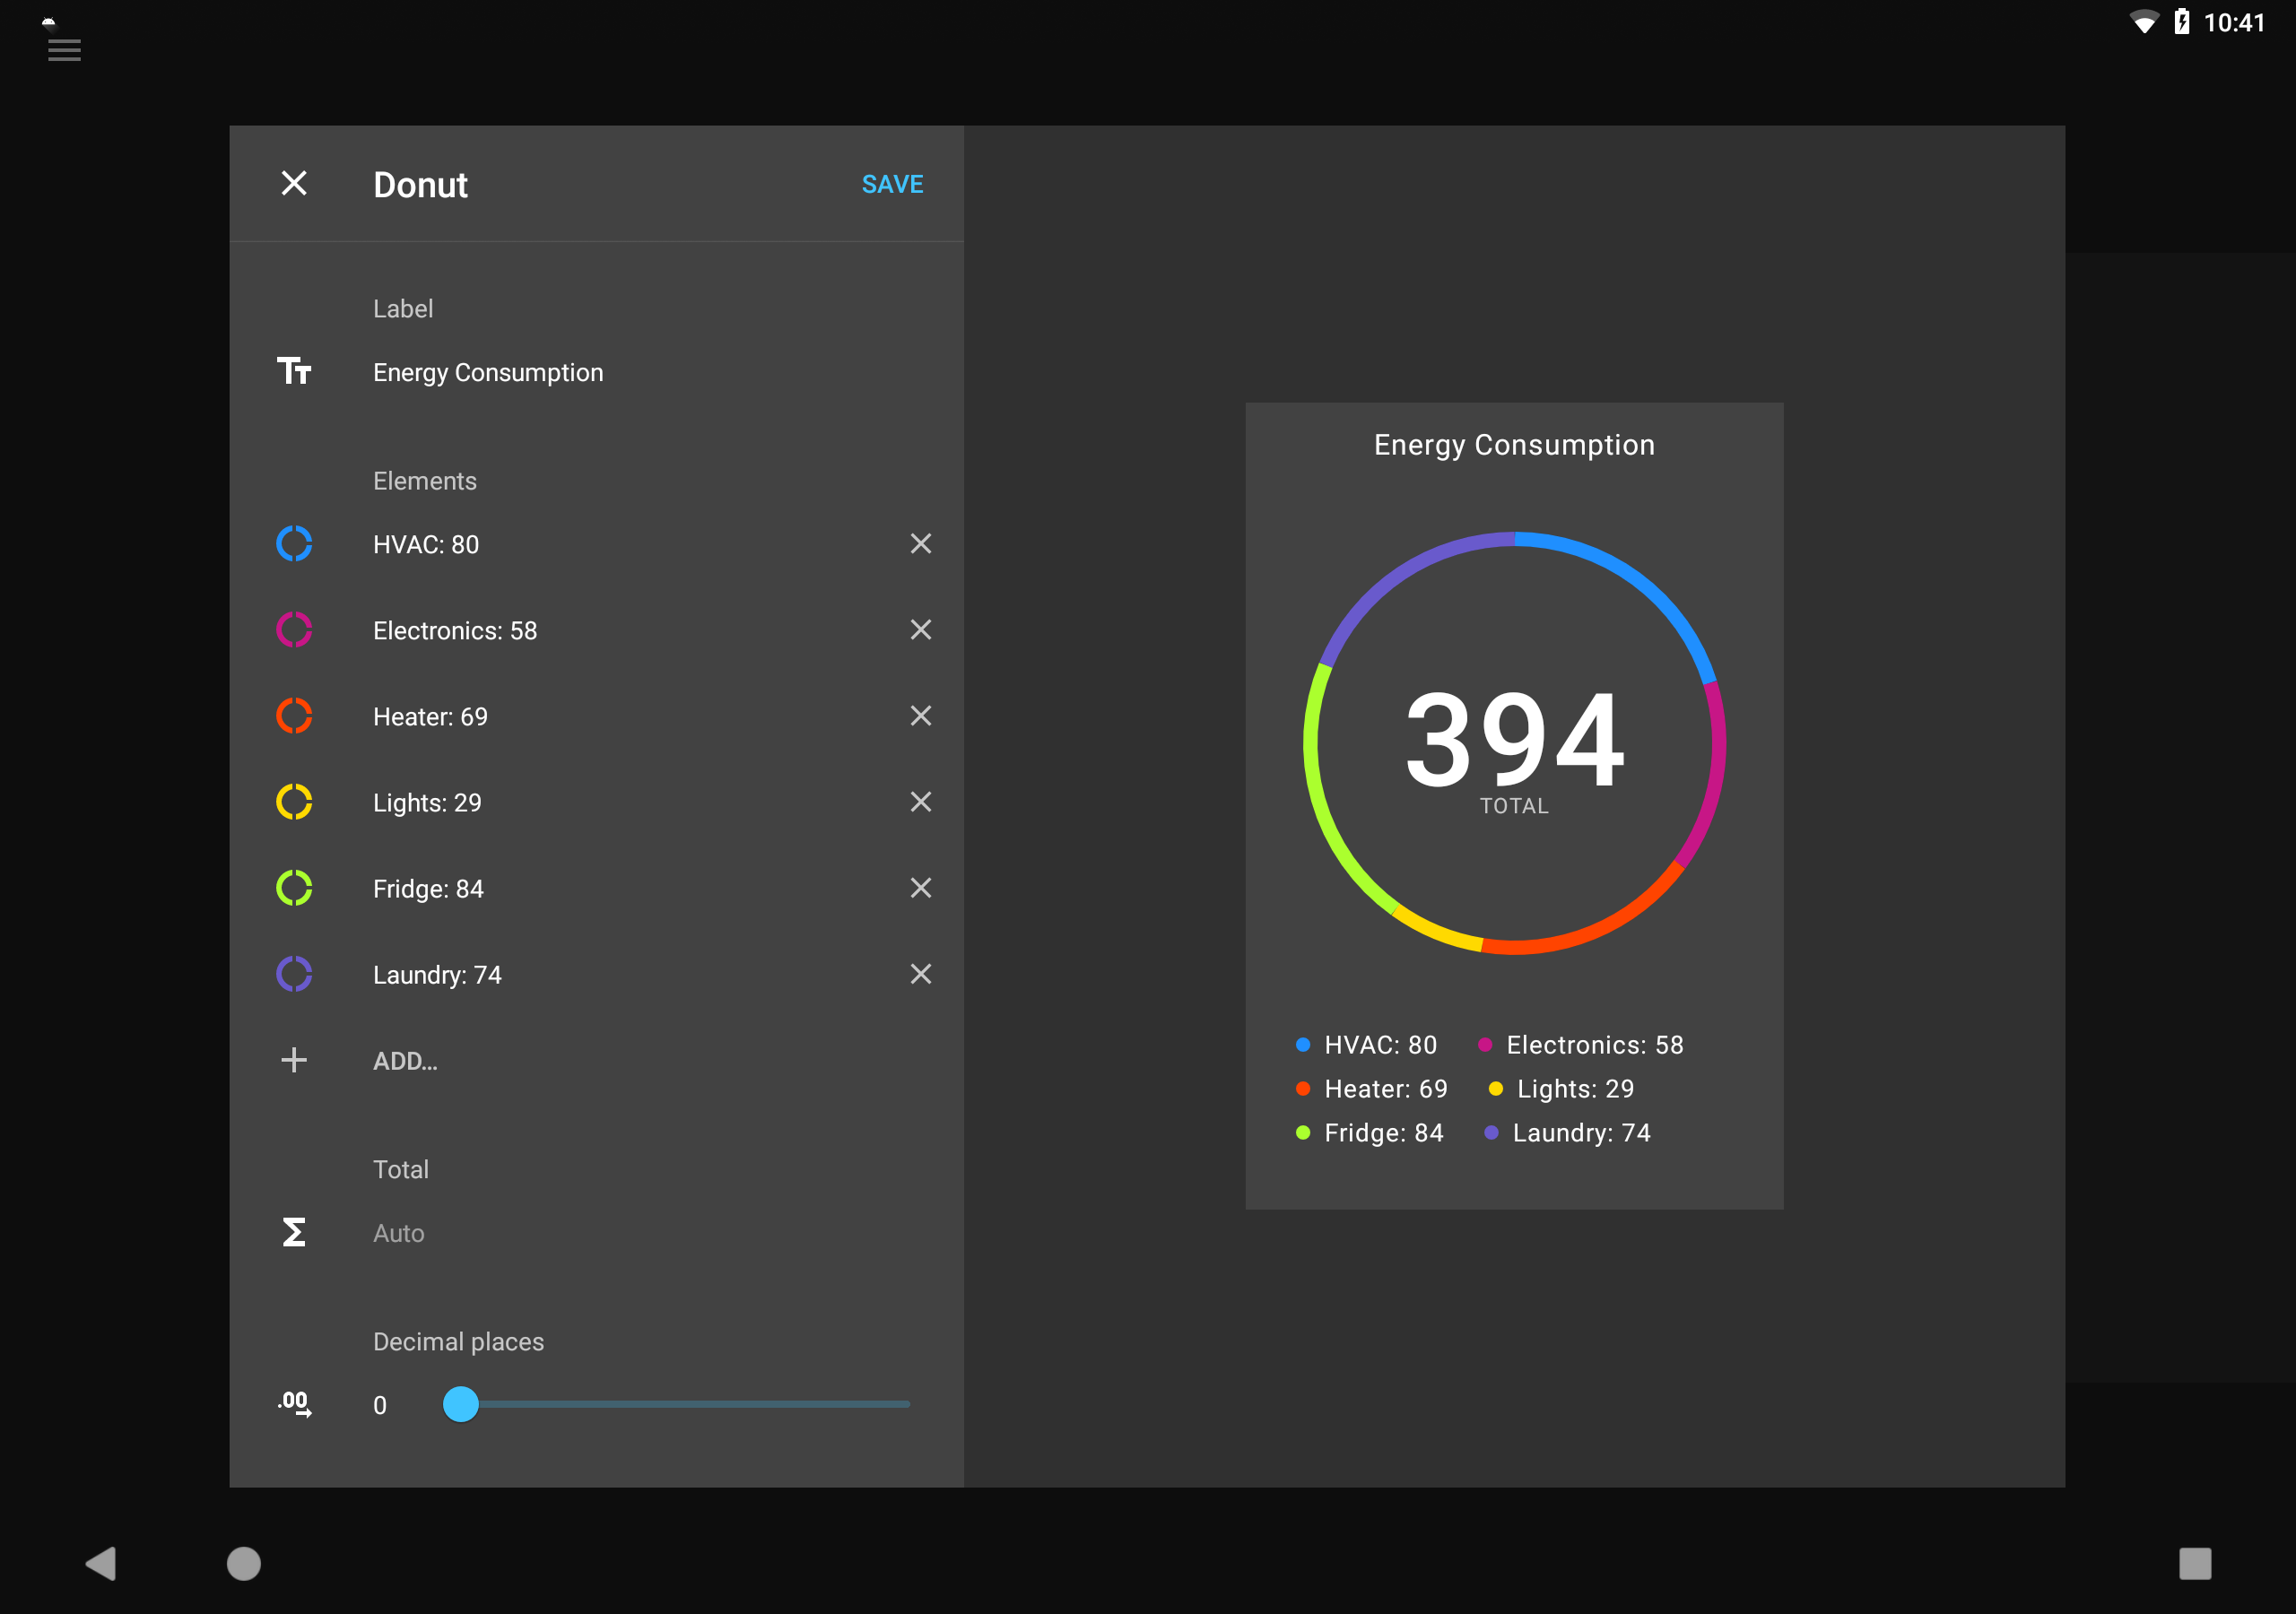Click the Typography/Label icon
2296x1614 pixels.
click(293, 372)
